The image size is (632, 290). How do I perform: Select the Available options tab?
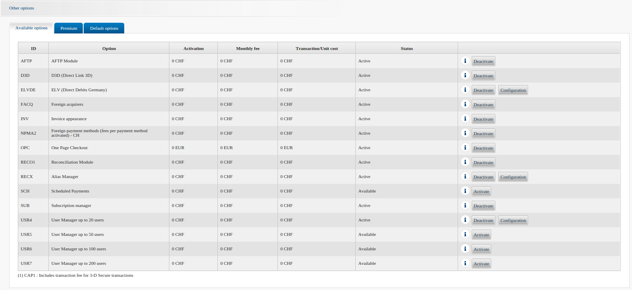click(31, 28)
